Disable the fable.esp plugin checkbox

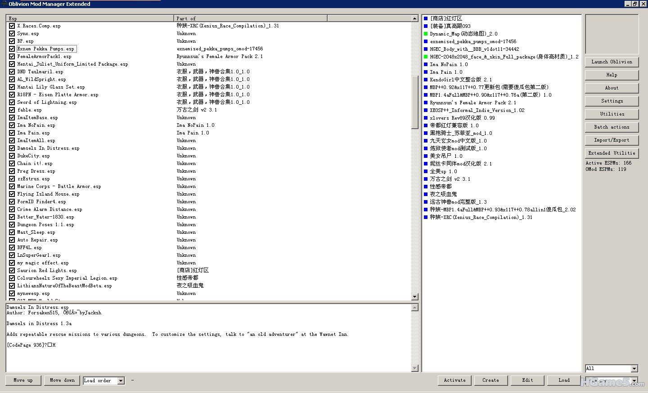[12, 110]
